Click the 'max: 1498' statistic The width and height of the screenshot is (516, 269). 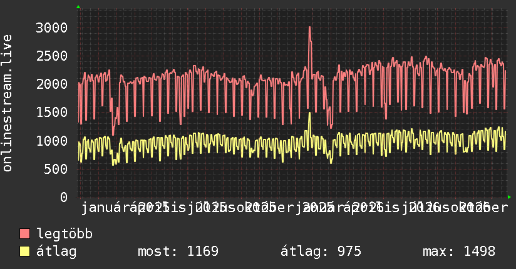[x=459, y=251]
